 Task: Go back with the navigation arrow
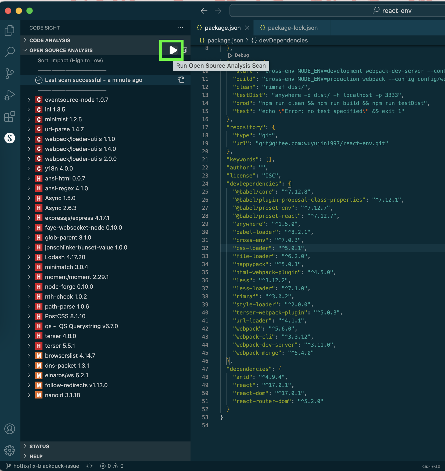tap(204, 11)
